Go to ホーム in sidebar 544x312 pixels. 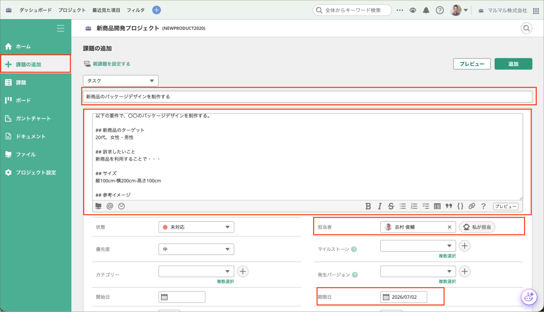[x=35, y=46]
